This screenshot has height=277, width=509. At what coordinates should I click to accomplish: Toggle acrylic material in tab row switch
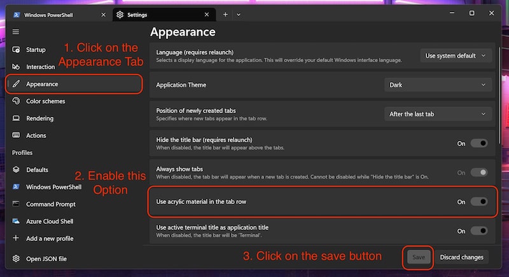[479, 201]
